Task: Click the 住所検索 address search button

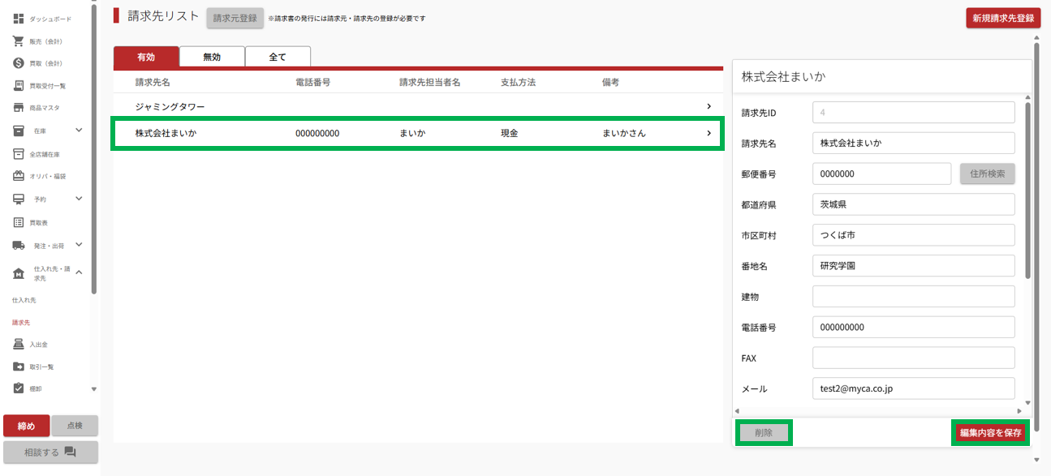Action: (987, 174)
